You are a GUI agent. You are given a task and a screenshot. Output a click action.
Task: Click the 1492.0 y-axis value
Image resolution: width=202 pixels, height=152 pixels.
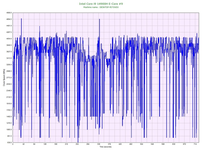pos(9,117)
